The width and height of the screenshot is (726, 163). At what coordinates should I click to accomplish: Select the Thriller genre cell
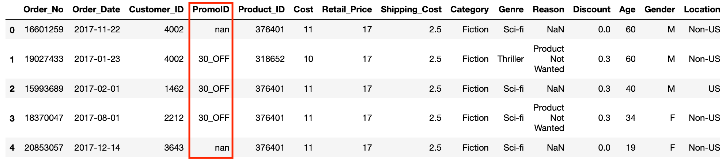[511, 59]
